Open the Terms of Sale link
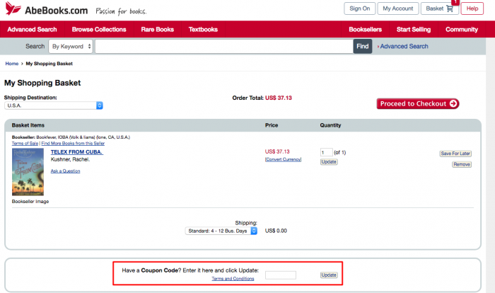 coord(25,144)
